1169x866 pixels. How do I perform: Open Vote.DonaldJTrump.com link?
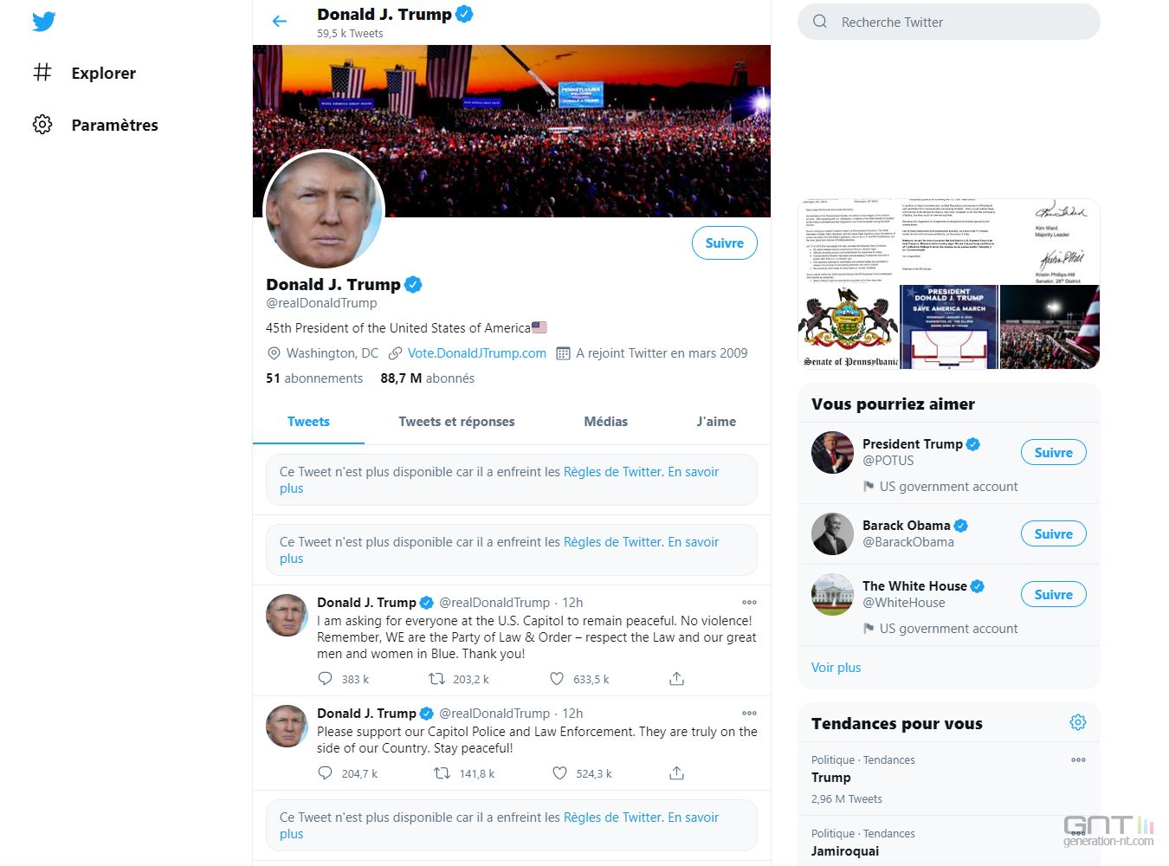pyautogui.click(x=477, y=353)
